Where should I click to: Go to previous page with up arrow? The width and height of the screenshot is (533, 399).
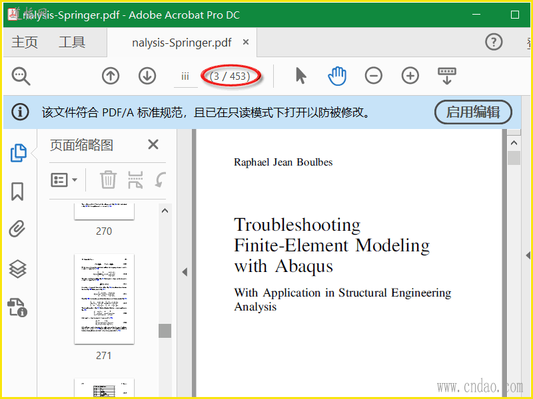[111, 76]
